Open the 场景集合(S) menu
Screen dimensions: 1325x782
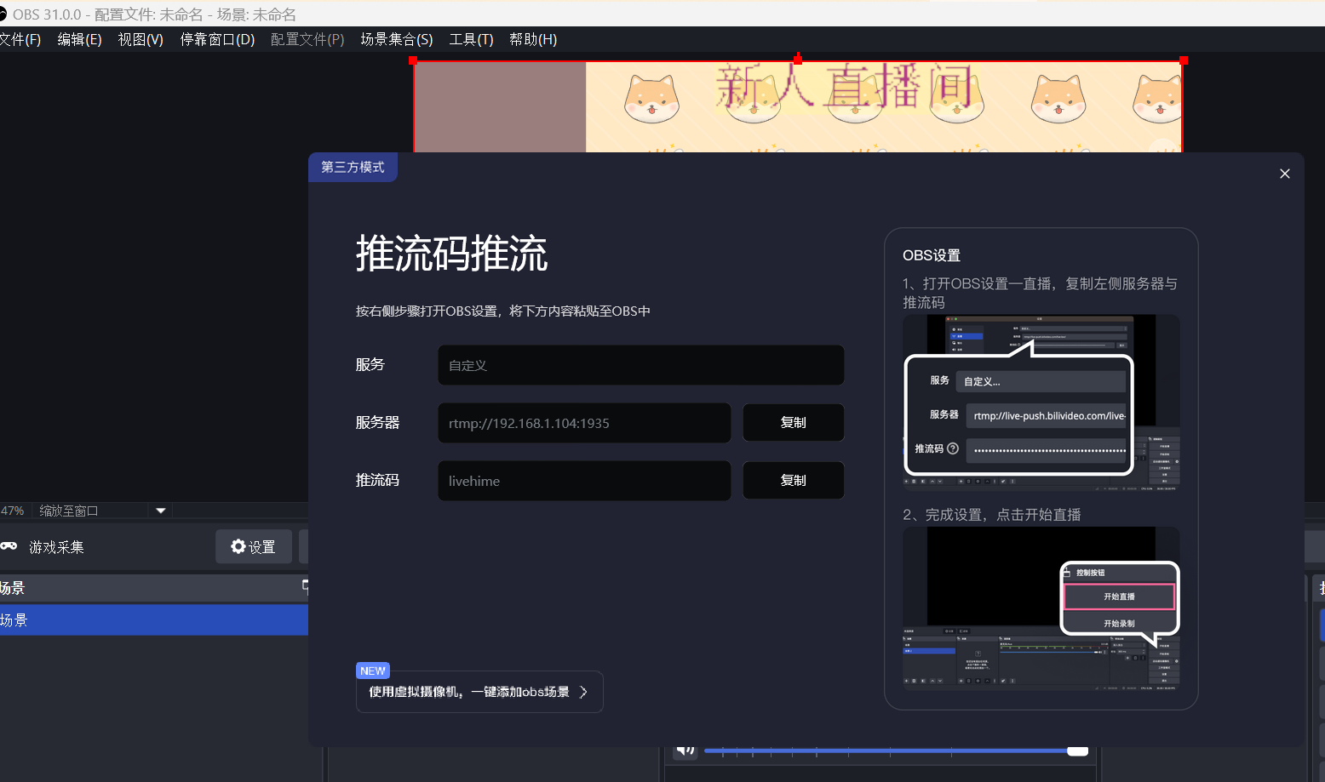coord(396,39)
